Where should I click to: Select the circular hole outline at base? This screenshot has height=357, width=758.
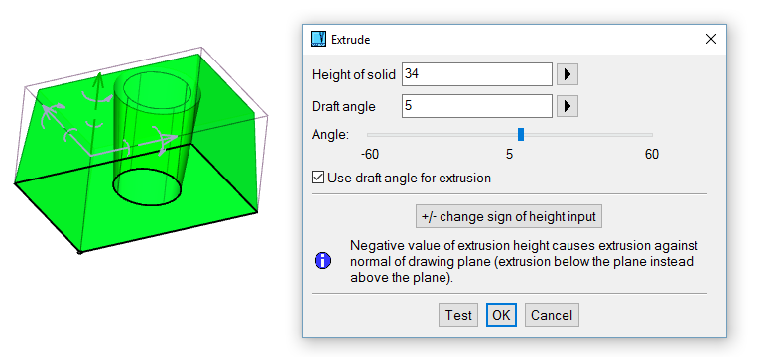tap(148, 187)
